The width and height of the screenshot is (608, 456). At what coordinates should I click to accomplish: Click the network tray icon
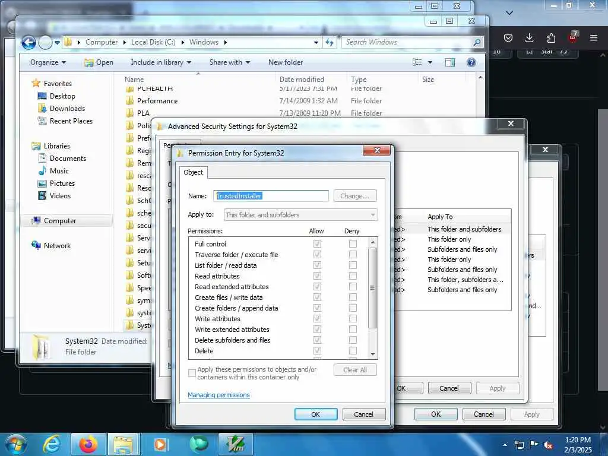[519, 445]
